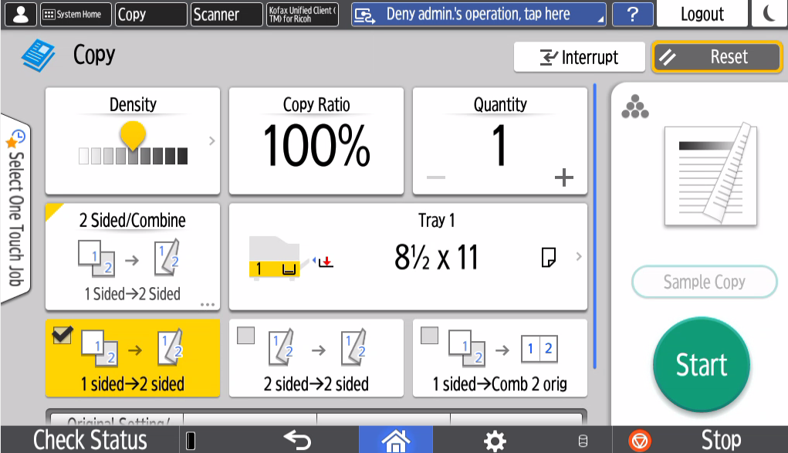Check the 2 sided→2 sided option
Screen dimensions: 788x453
pyautogui.click(x=246, y=336)
